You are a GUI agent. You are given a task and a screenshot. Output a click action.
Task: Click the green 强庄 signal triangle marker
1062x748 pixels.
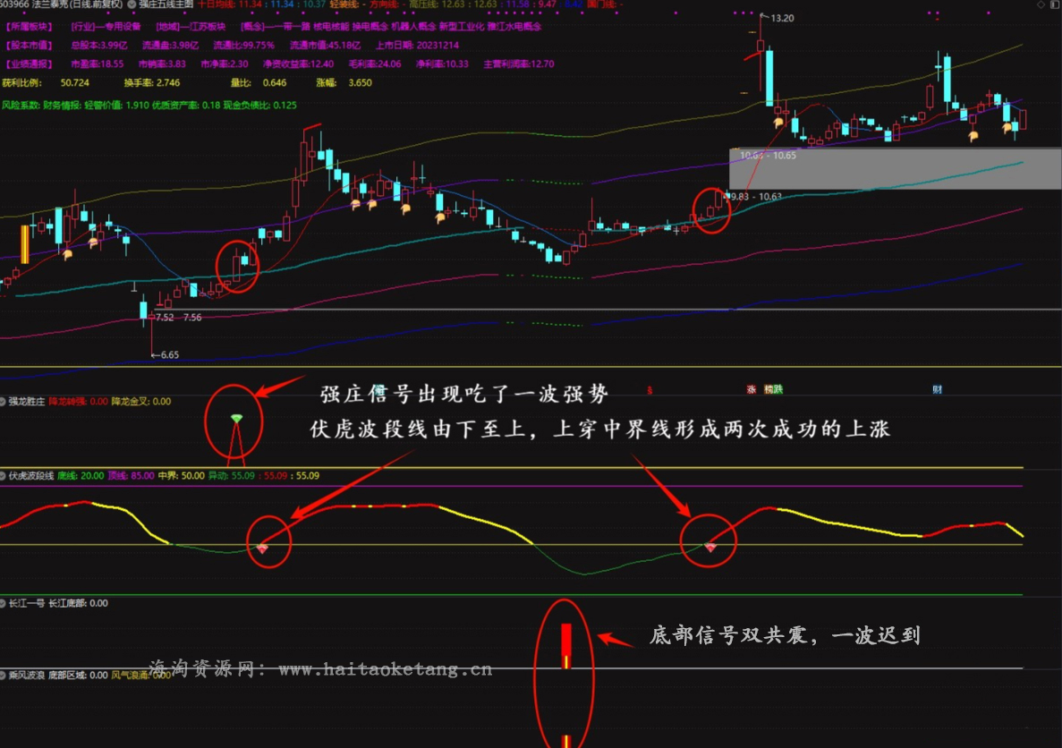point(236,419)
